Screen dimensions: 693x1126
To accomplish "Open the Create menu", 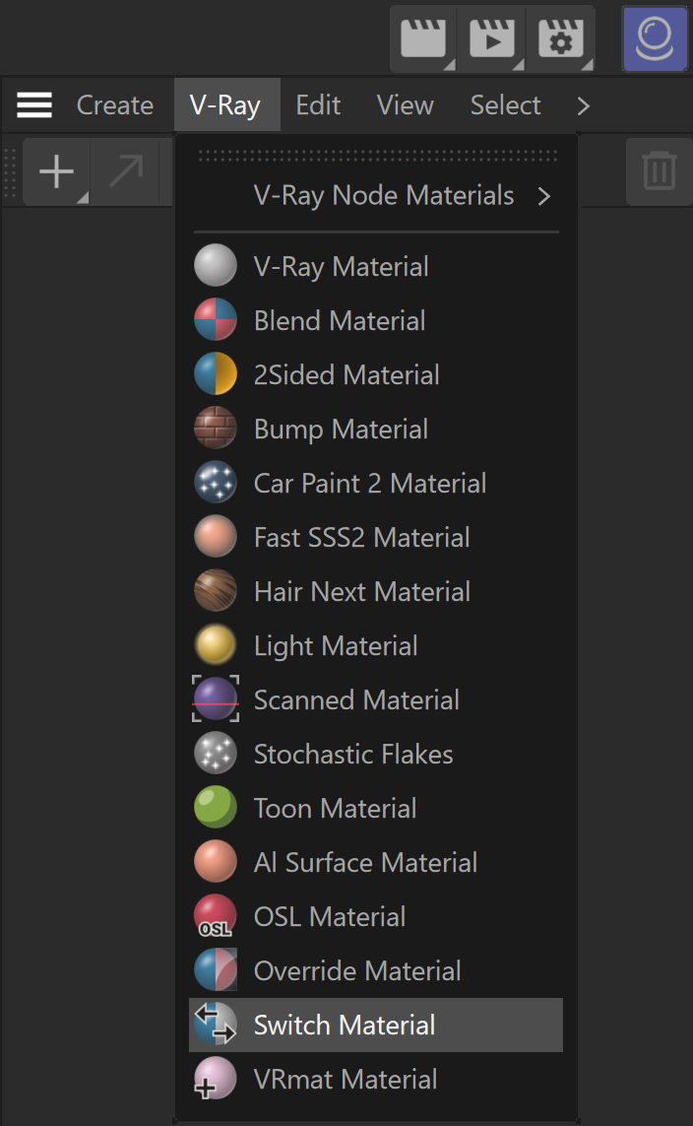I will [x=115, y=105].
